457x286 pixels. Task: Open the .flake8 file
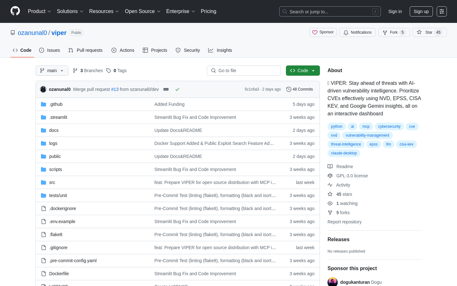[56, 235]
